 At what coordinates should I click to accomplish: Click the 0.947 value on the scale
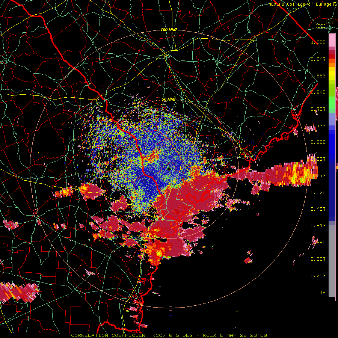(x=318, y=59)
